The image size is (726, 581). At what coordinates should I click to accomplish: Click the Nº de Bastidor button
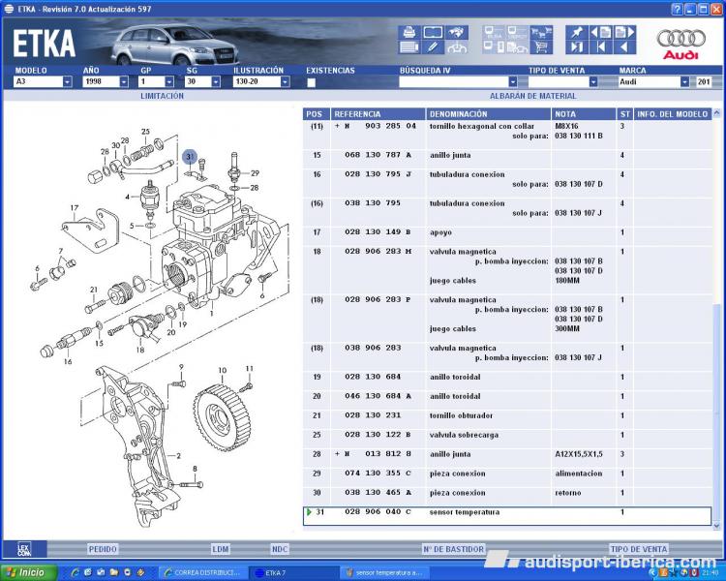[453, 549]
